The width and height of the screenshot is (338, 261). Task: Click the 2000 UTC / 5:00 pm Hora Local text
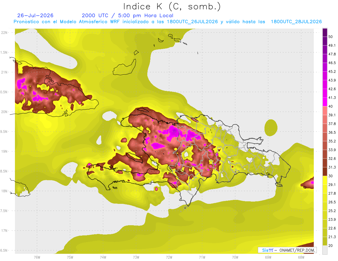(128, 15)
